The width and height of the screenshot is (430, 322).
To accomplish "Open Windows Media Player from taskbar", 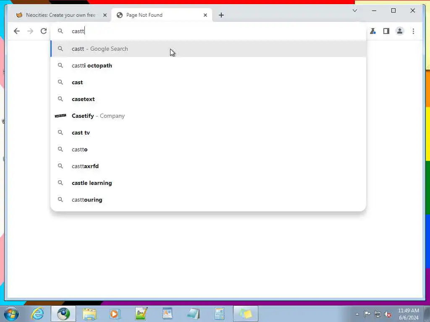I will 115,314.
